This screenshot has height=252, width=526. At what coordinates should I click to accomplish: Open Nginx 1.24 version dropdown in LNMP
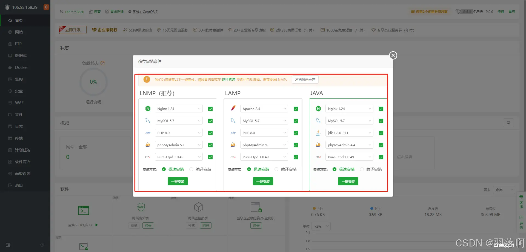[x=179, y=109]
